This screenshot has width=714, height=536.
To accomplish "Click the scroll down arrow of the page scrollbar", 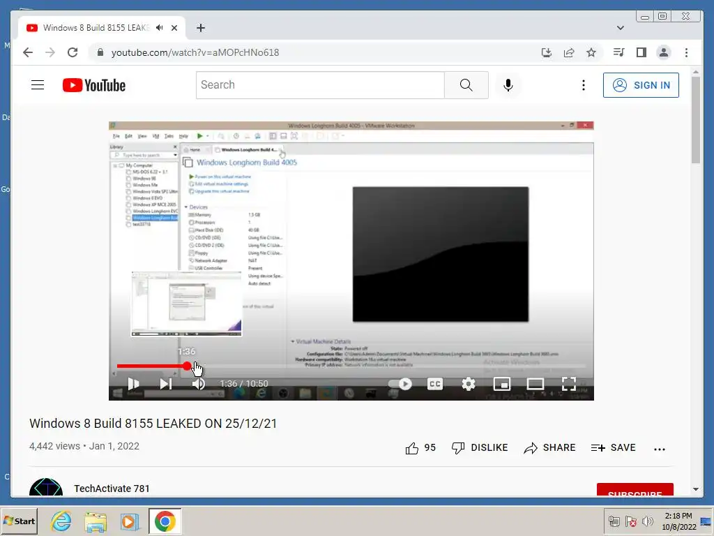I will point(696,489).
